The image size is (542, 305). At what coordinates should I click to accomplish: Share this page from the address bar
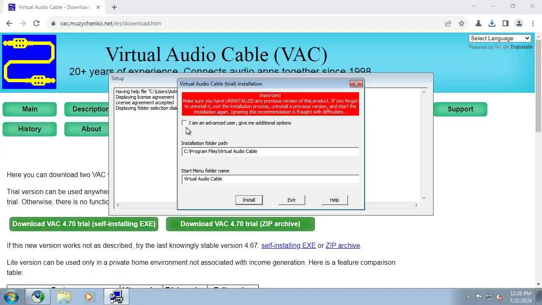pos(448,23)
